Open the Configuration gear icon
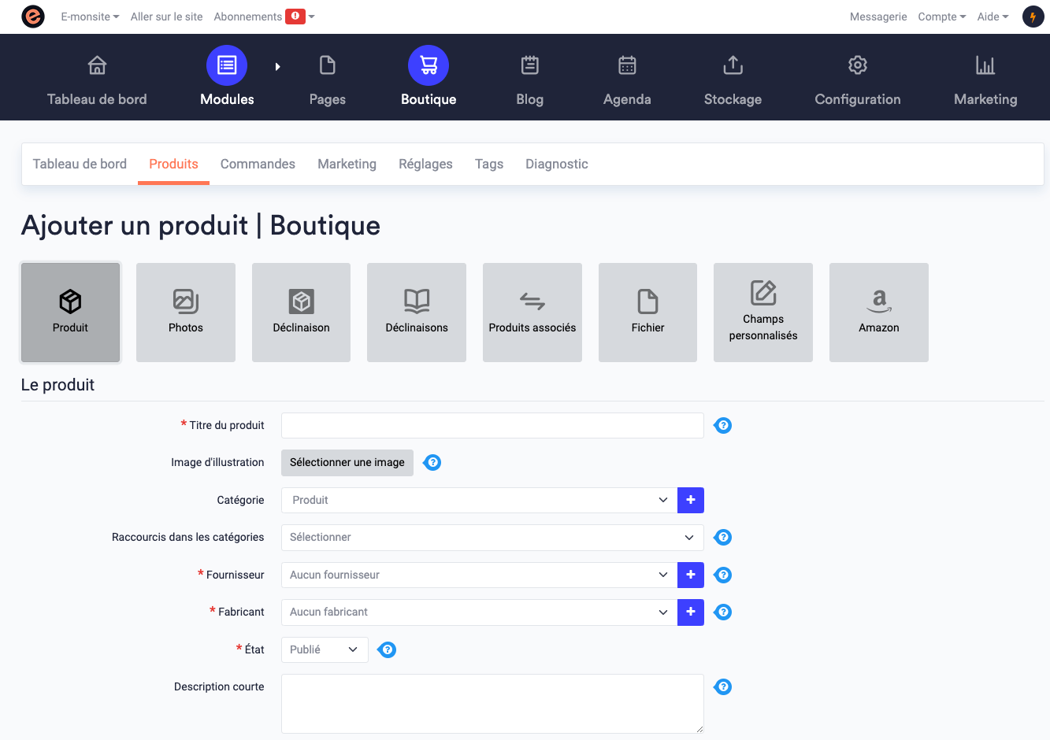 click(x=858, y=65)
